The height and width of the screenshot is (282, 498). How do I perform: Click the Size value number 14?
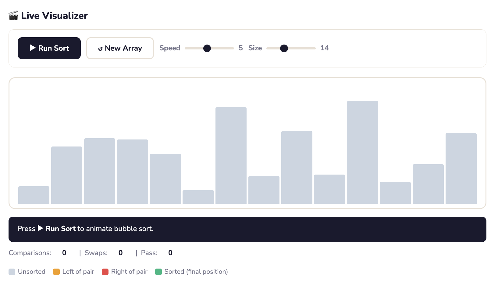[x=324, y=48]
